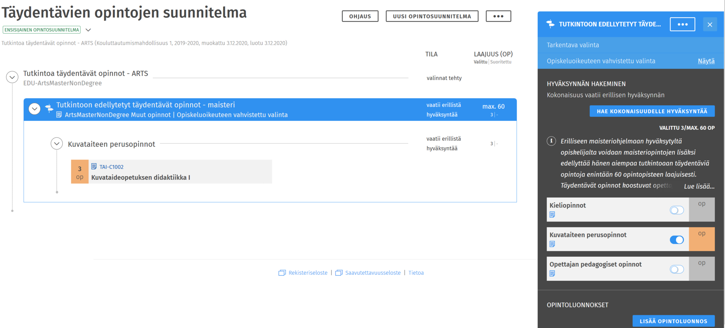The image size is (725, 328).
Task: Click the Näytä link
Action: pyautogui.click(x=706, y=61)
